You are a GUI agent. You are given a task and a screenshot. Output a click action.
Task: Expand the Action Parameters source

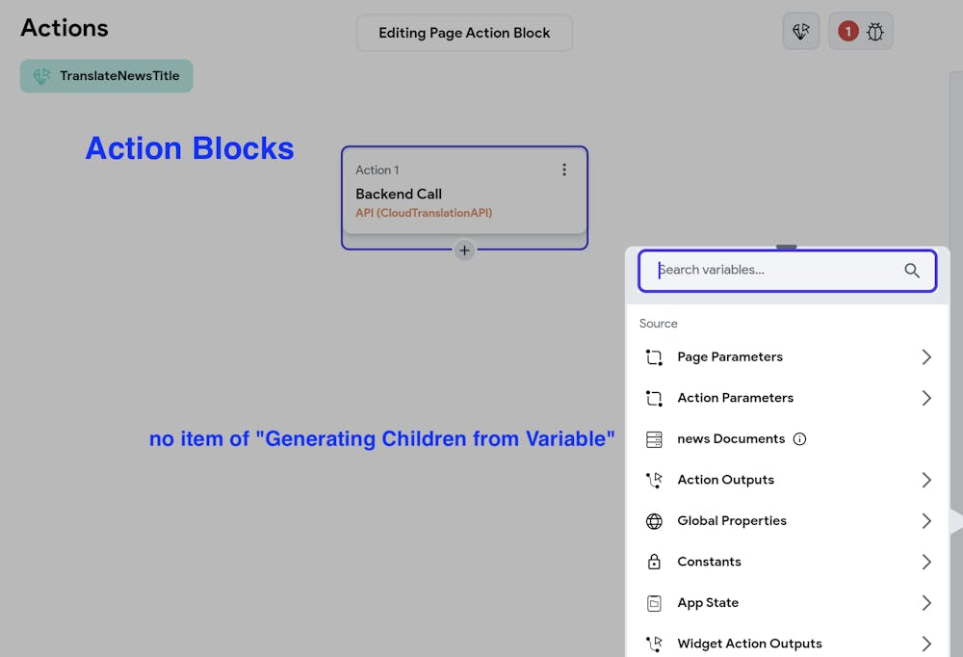click(925, 397)
